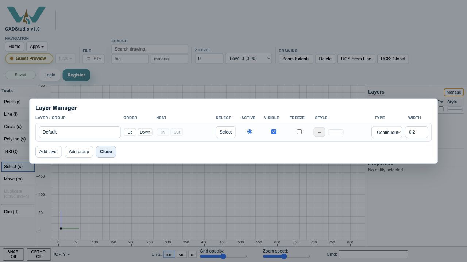The height and width of the screenshot is (262, 467).
Task: Choose the Circle (c) tool
Action: [x=18, y=127]
